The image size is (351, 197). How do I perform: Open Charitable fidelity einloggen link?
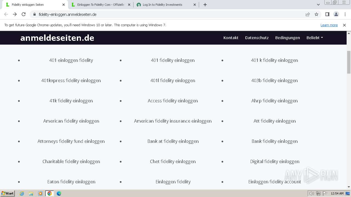71,161
